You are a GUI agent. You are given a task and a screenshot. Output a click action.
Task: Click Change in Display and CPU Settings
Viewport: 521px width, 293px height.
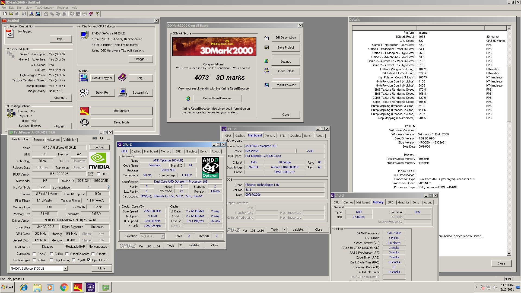[x=141, y=59]
